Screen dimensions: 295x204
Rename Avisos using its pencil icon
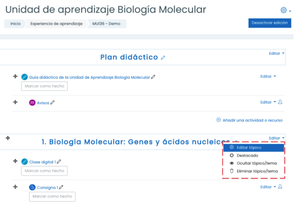coord(52,103)
